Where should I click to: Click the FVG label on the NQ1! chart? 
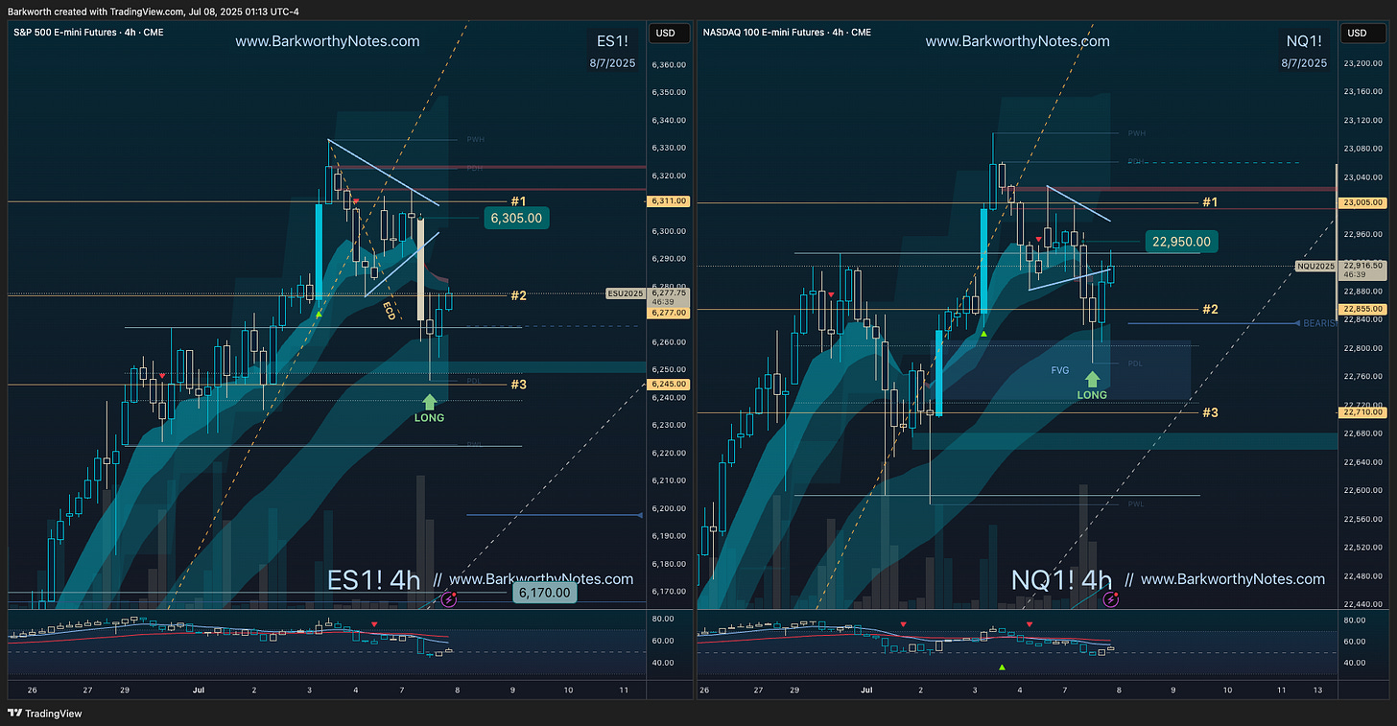pyautogui.click(x=1060, y=369)
